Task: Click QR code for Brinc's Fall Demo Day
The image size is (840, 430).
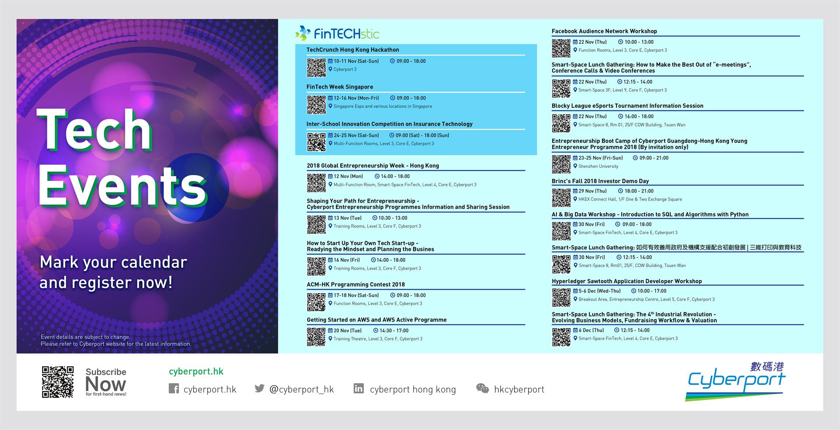Action: point(561,198)
